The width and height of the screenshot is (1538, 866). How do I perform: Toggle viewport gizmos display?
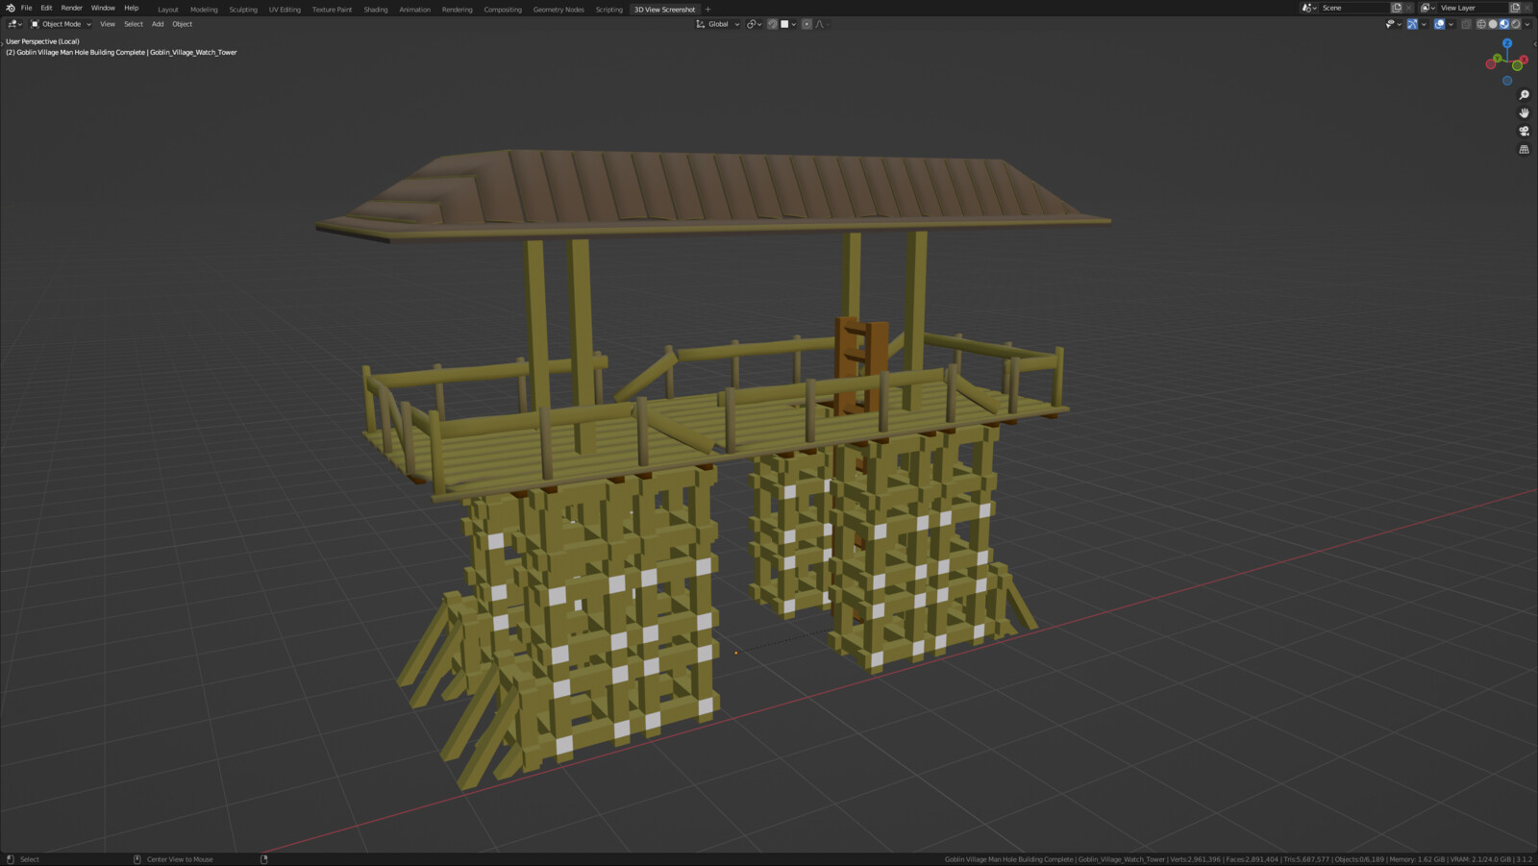1412,24
